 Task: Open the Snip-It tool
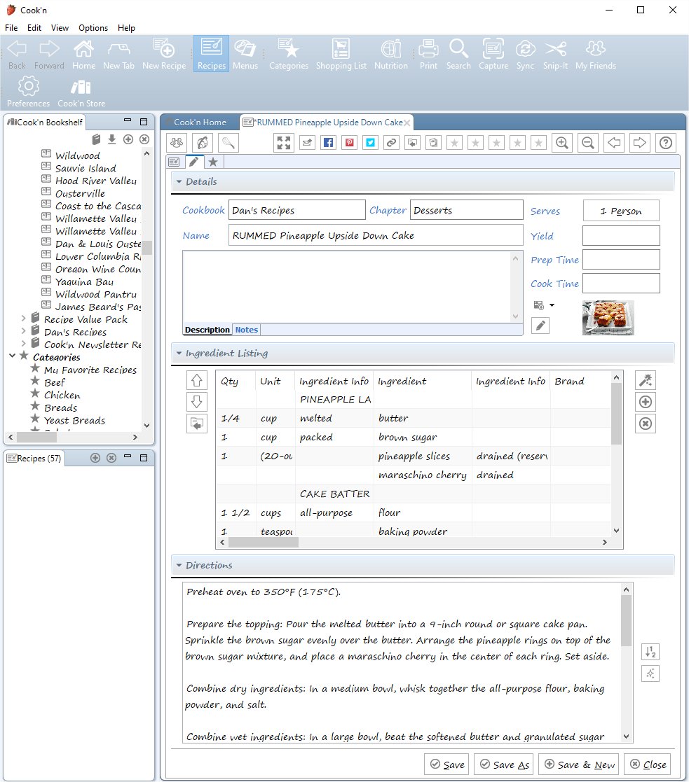point(555,54)
